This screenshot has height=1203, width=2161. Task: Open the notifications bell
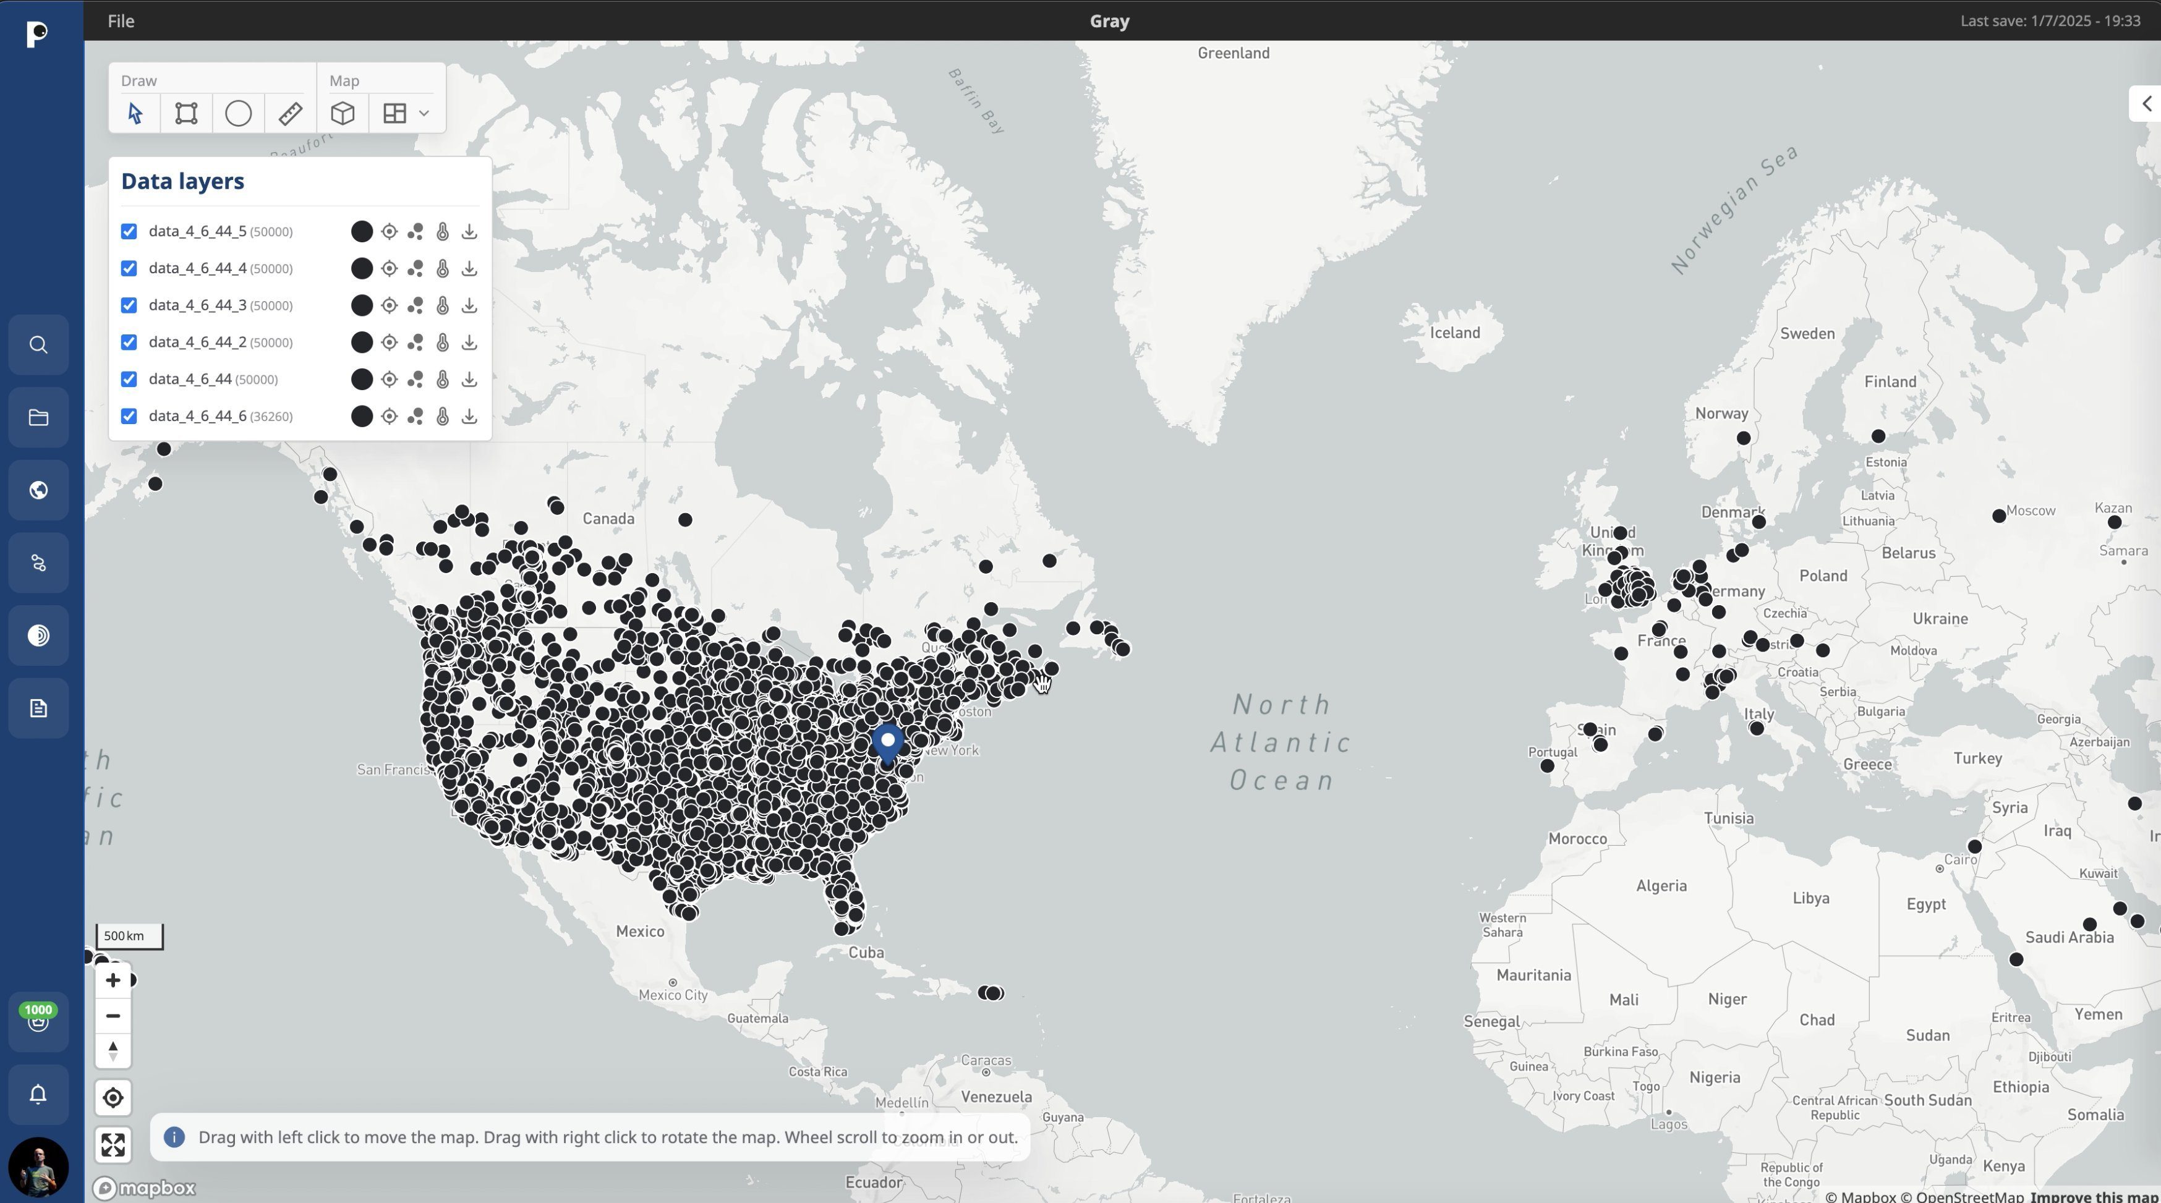point(38,1094)
